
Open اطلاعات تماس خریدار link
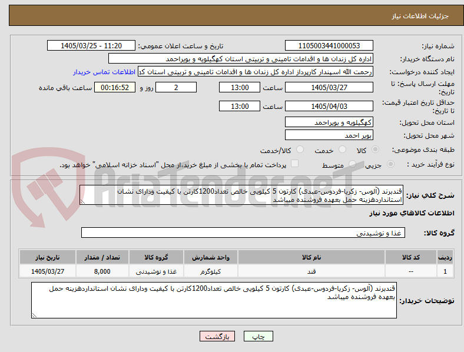click(104, 72)
